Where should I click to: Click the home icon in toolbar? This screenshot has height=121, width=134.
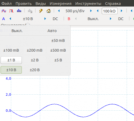49,11
